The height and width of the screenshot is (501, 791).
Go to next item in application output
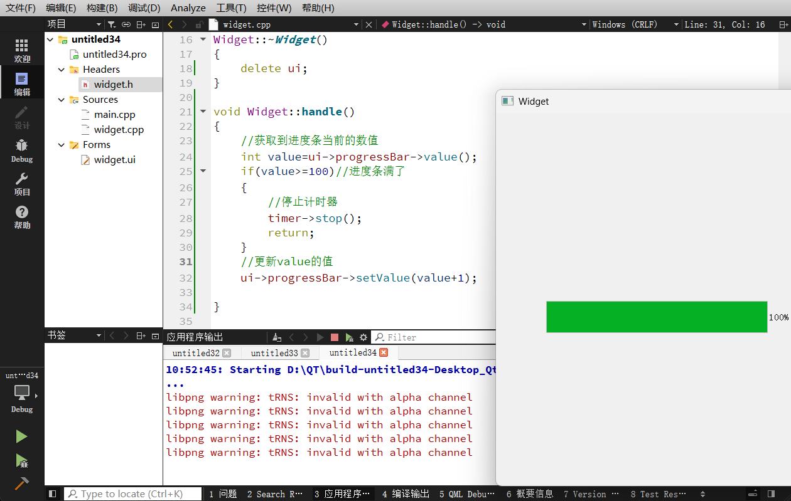tap(306, 337)
